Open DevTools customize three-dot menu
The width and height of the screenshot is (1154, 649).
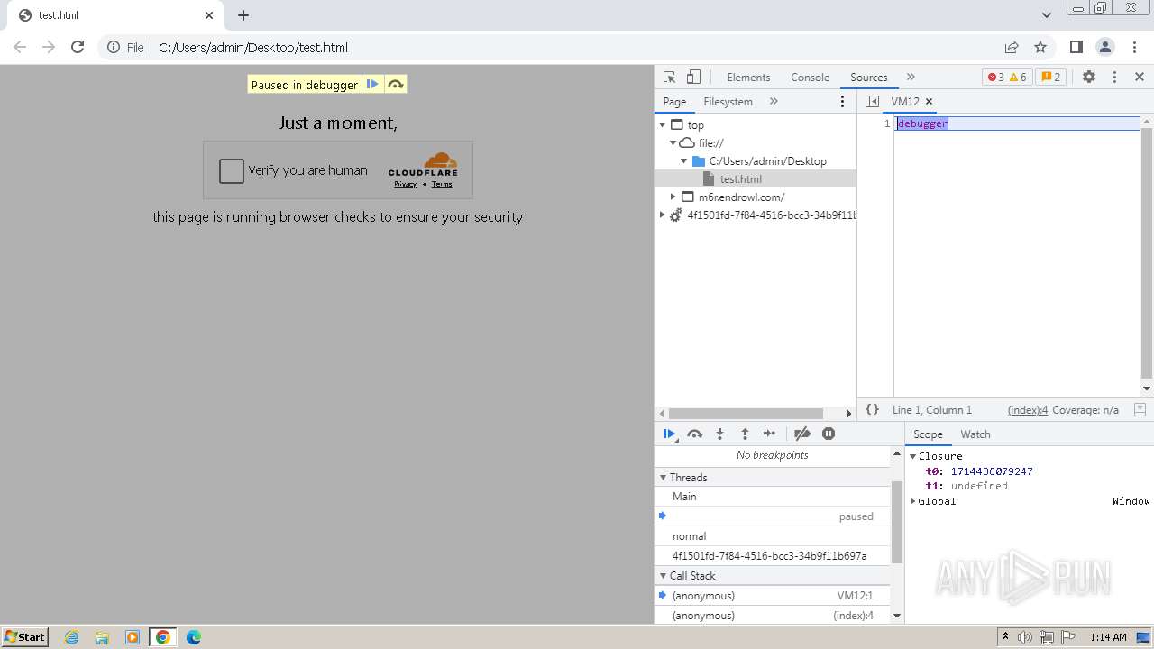click(x=1114, y=78)
